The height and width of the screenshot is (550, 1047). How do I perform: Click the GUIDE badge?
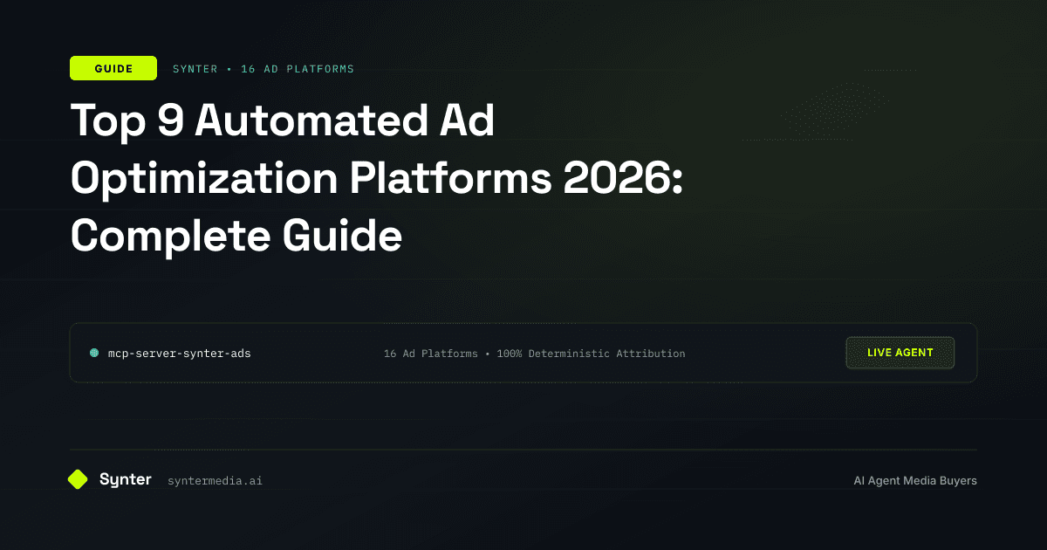(x=113, y=68)
